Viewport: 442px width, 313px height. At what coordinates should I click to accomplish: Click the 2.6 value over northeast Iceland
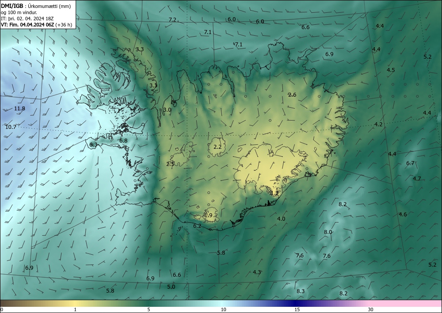[292, 95]
